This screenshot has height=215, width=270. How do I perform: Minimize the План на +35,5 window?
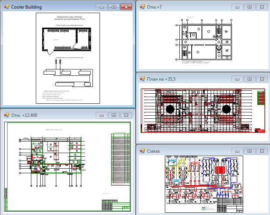click(237, 79)
